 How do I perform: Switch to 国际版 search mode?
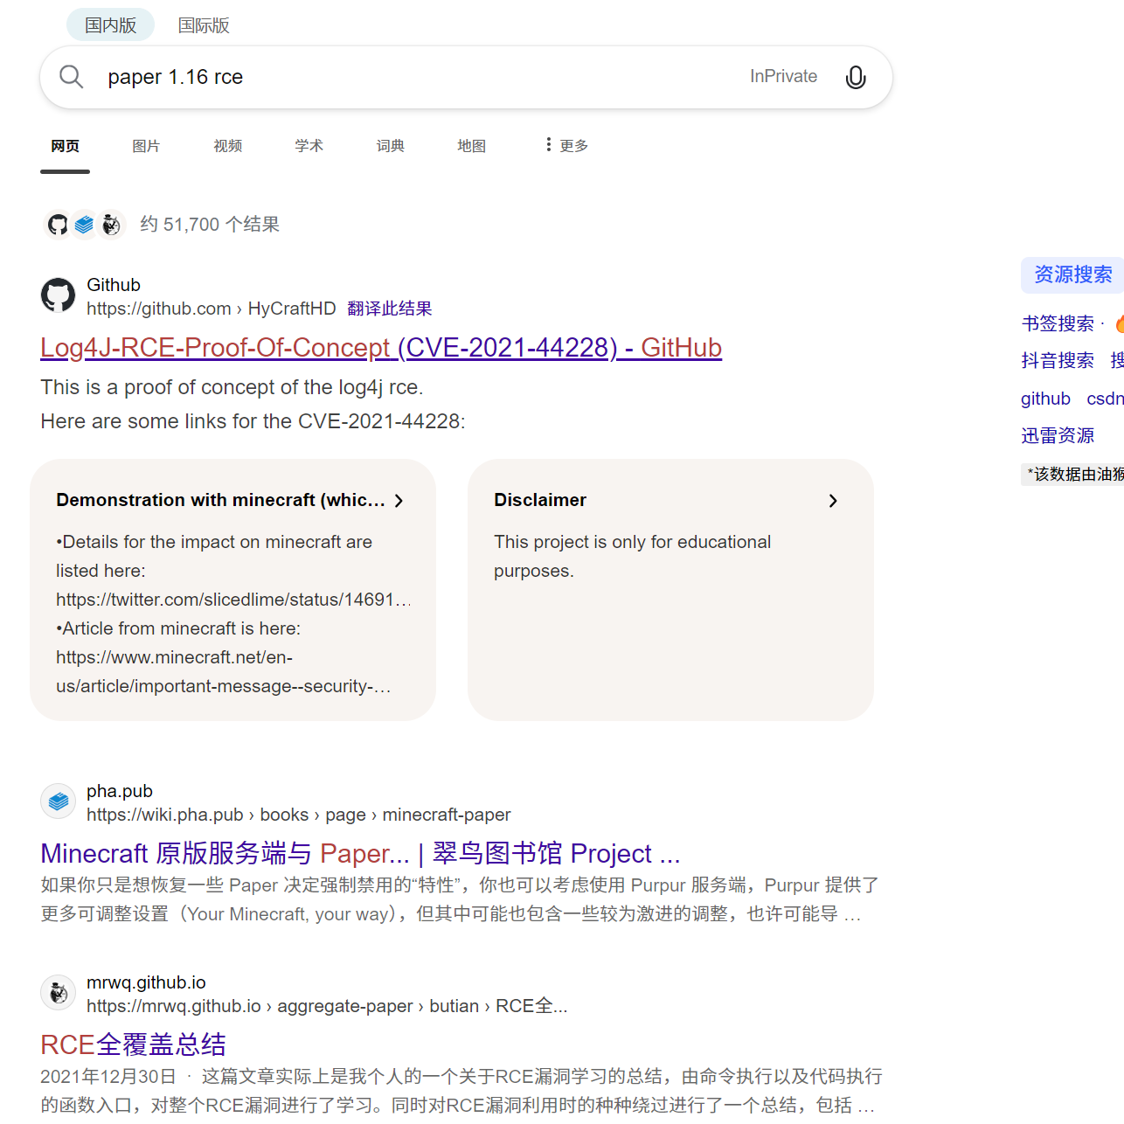[x=204, y=25]
